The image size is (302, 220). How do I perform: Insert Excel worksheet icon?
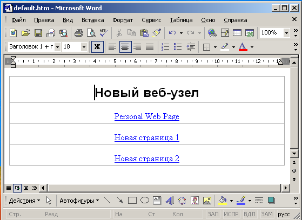tap(250, 33)
